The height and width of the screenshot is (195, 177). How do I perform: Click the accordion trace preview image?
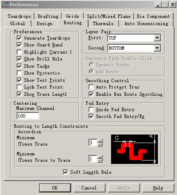134,149
